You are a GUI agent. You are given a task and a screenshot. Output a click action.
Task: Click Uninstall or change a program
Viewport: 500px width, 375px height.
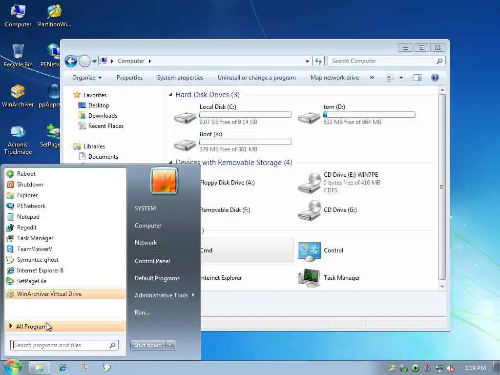[x=257, y=78]
